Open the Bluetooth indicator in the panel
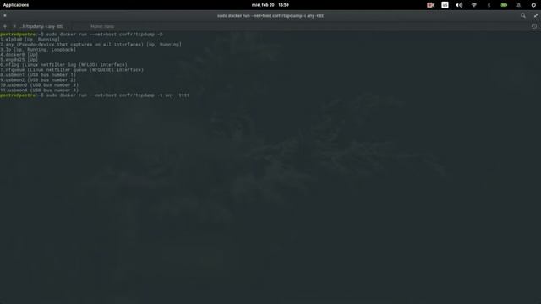The height and width of the screenshot is (304, 541). [x=489, y=5]
